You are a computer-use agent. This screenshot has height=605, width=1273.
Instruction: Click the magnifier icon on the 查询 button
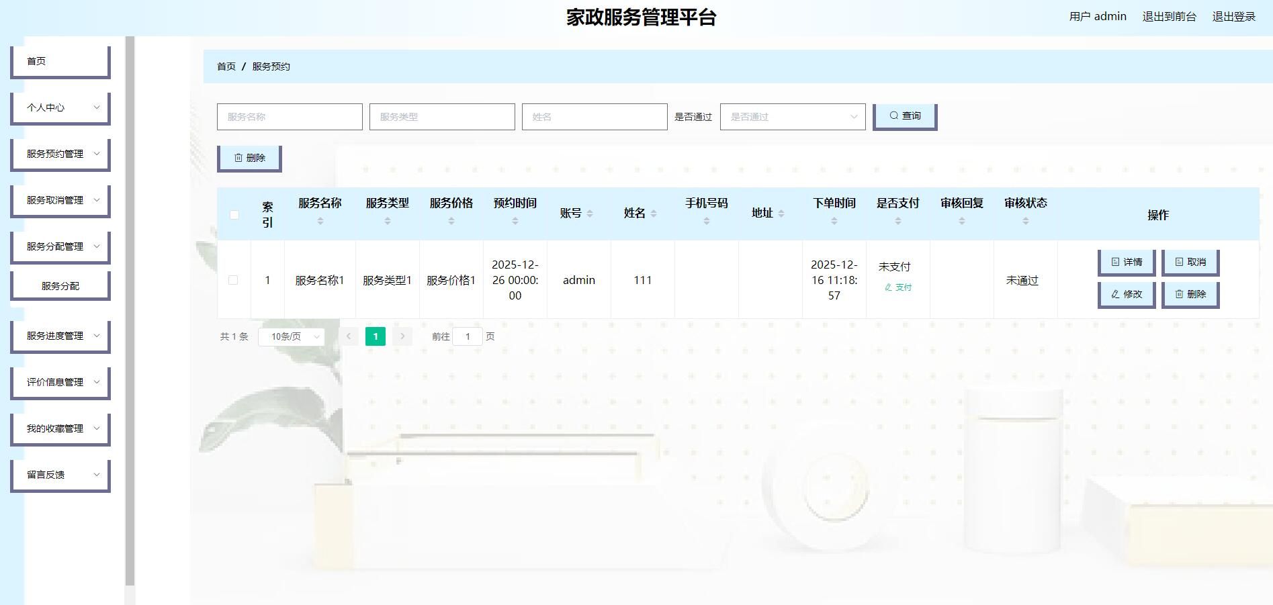pos(894,115)
